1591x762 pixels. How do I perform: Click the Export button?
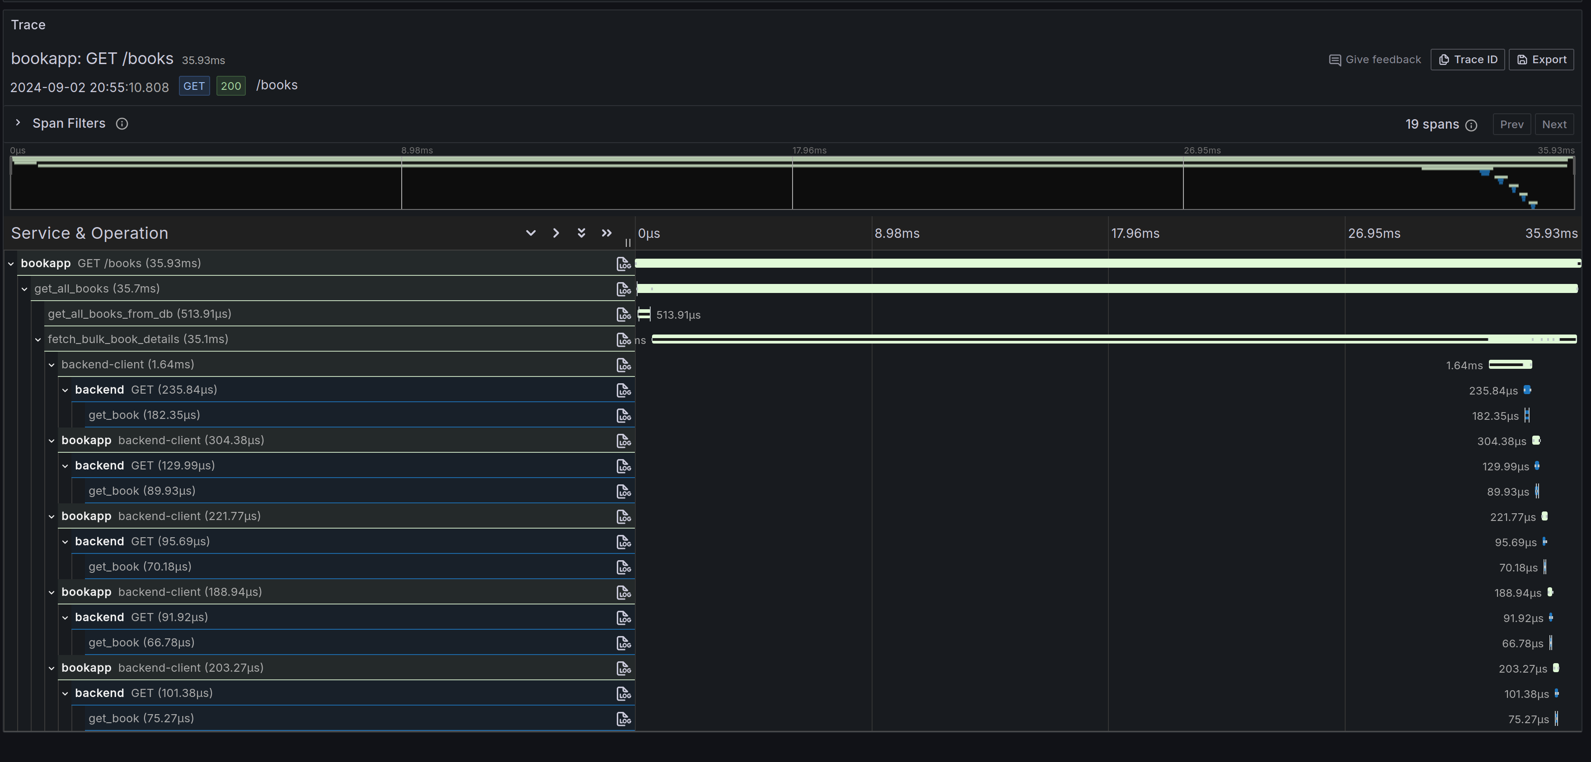[x=1541, y=60]
